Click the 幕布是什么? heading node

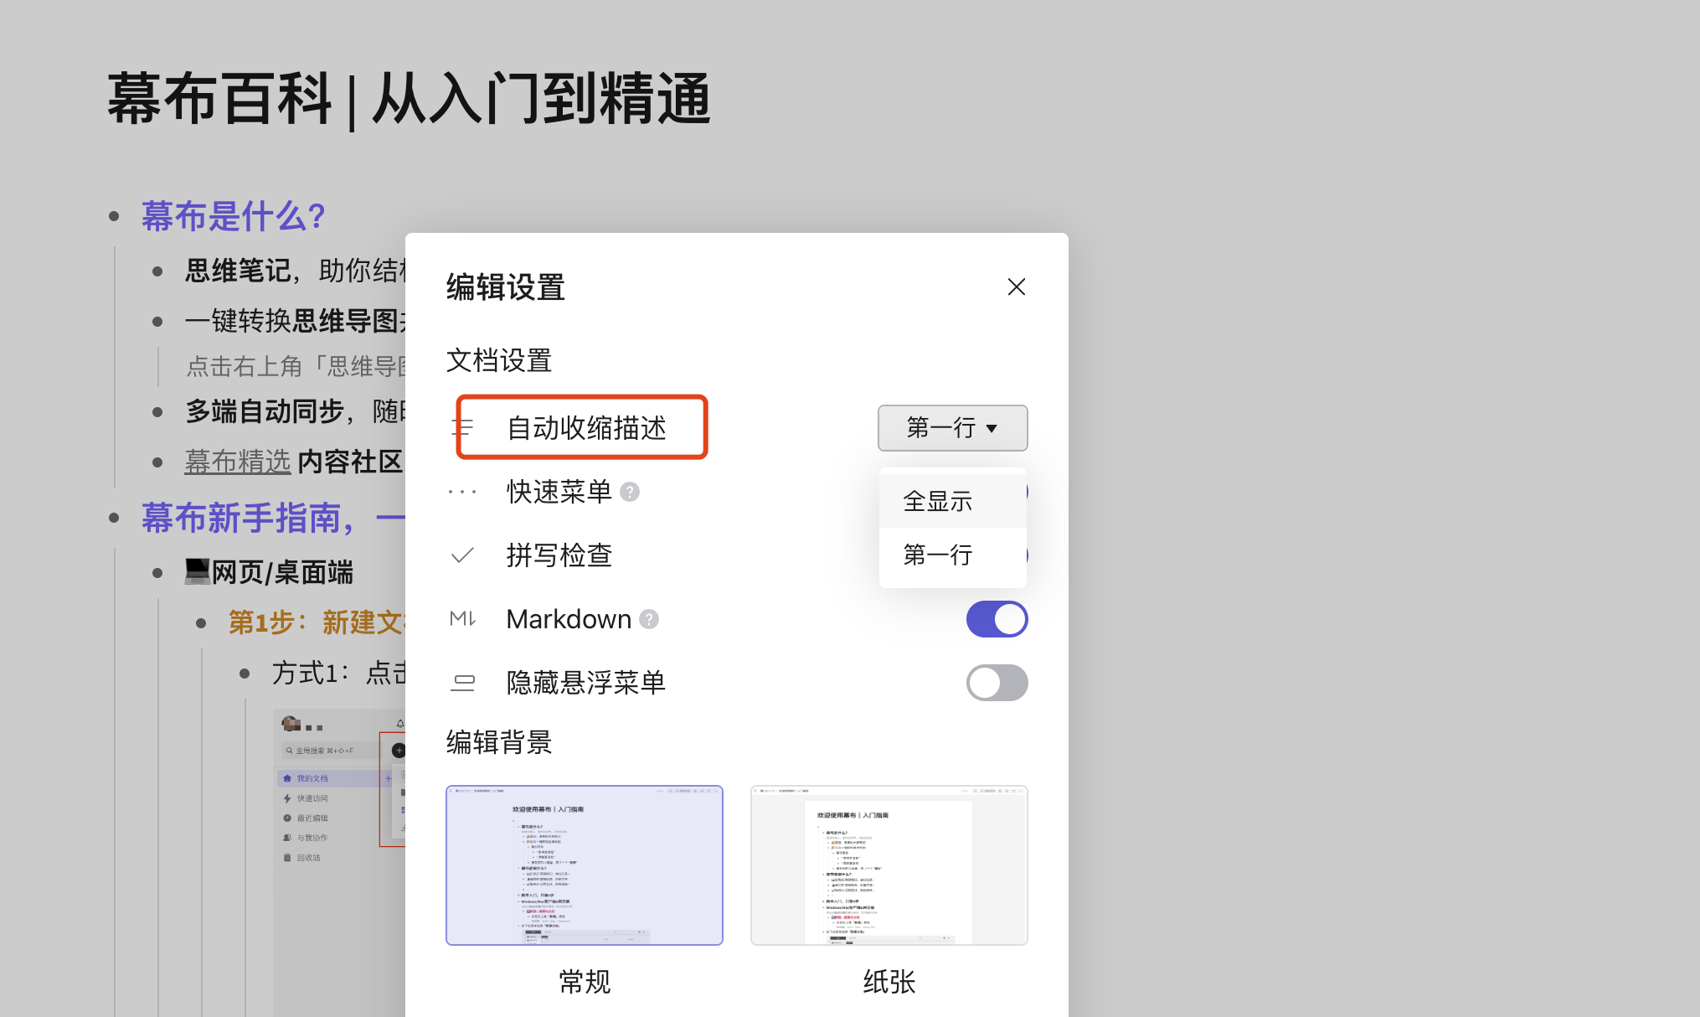click(233, 216)
